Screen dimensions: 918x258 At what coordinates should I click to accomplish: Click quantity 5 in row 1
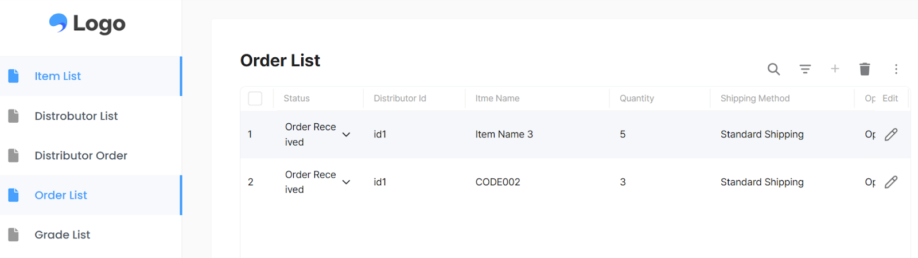623,134
